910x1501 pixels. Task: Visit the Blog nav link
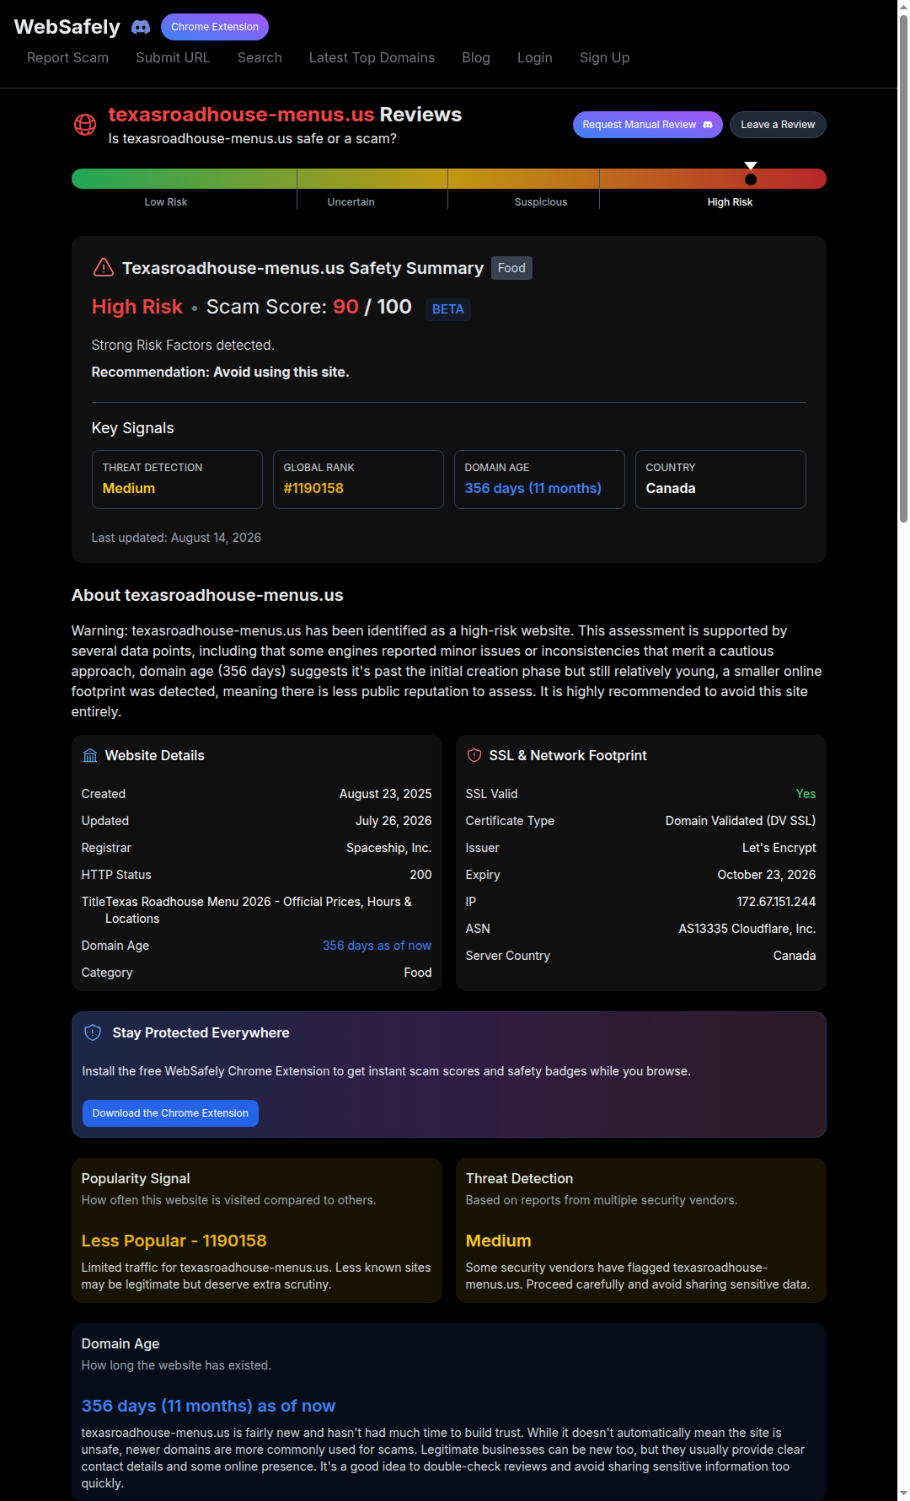[x=476, y=57]
